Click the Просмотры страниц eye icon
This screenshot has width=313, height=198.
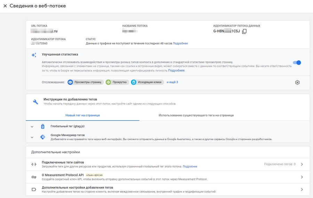pyautogui.click(x=70, y=82)
